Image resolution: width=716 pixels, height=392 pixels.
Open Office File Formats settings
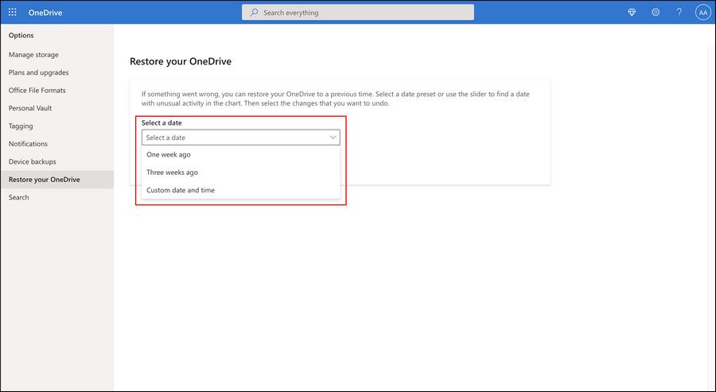click(57, 90)
